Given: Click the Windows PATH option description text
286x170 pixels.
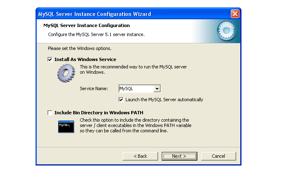Looking at the screenshot, I should [135, 125].
